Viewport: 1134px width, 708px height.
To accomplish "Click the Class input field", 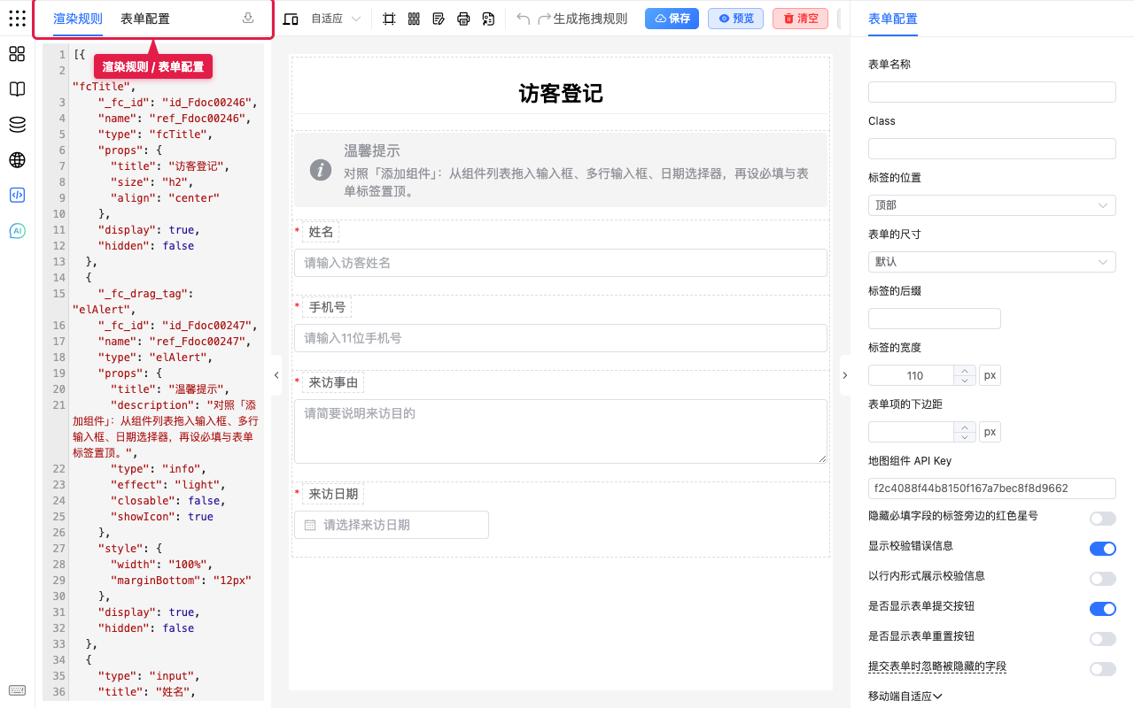I will pos(992,149).
